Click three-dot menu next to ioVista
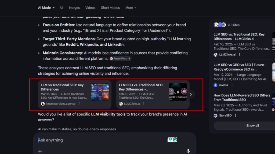 coord(232,85)
